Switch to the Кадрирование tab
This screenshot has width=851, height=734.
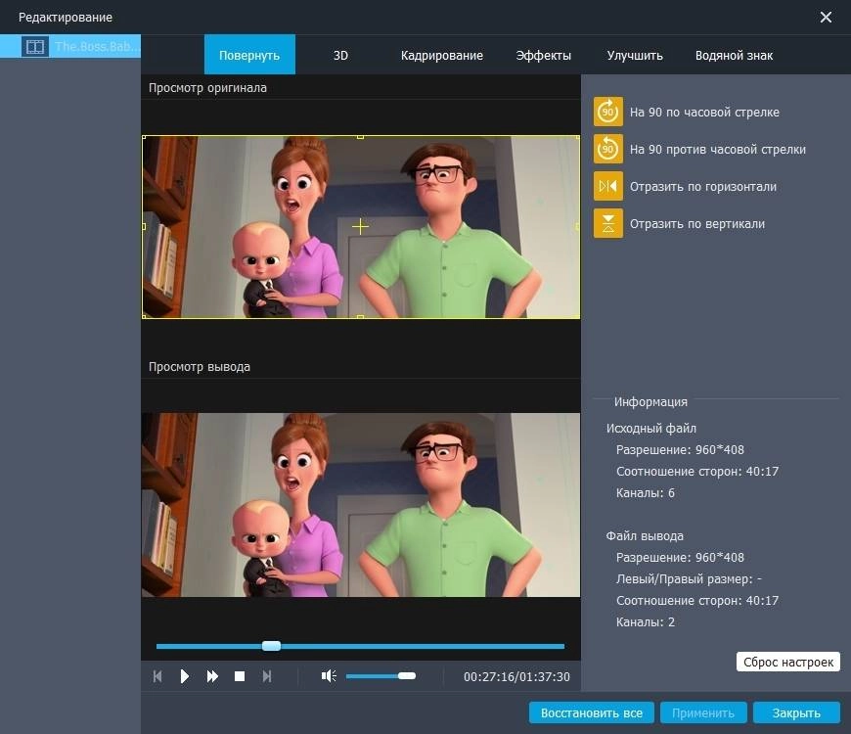[442, 56]
